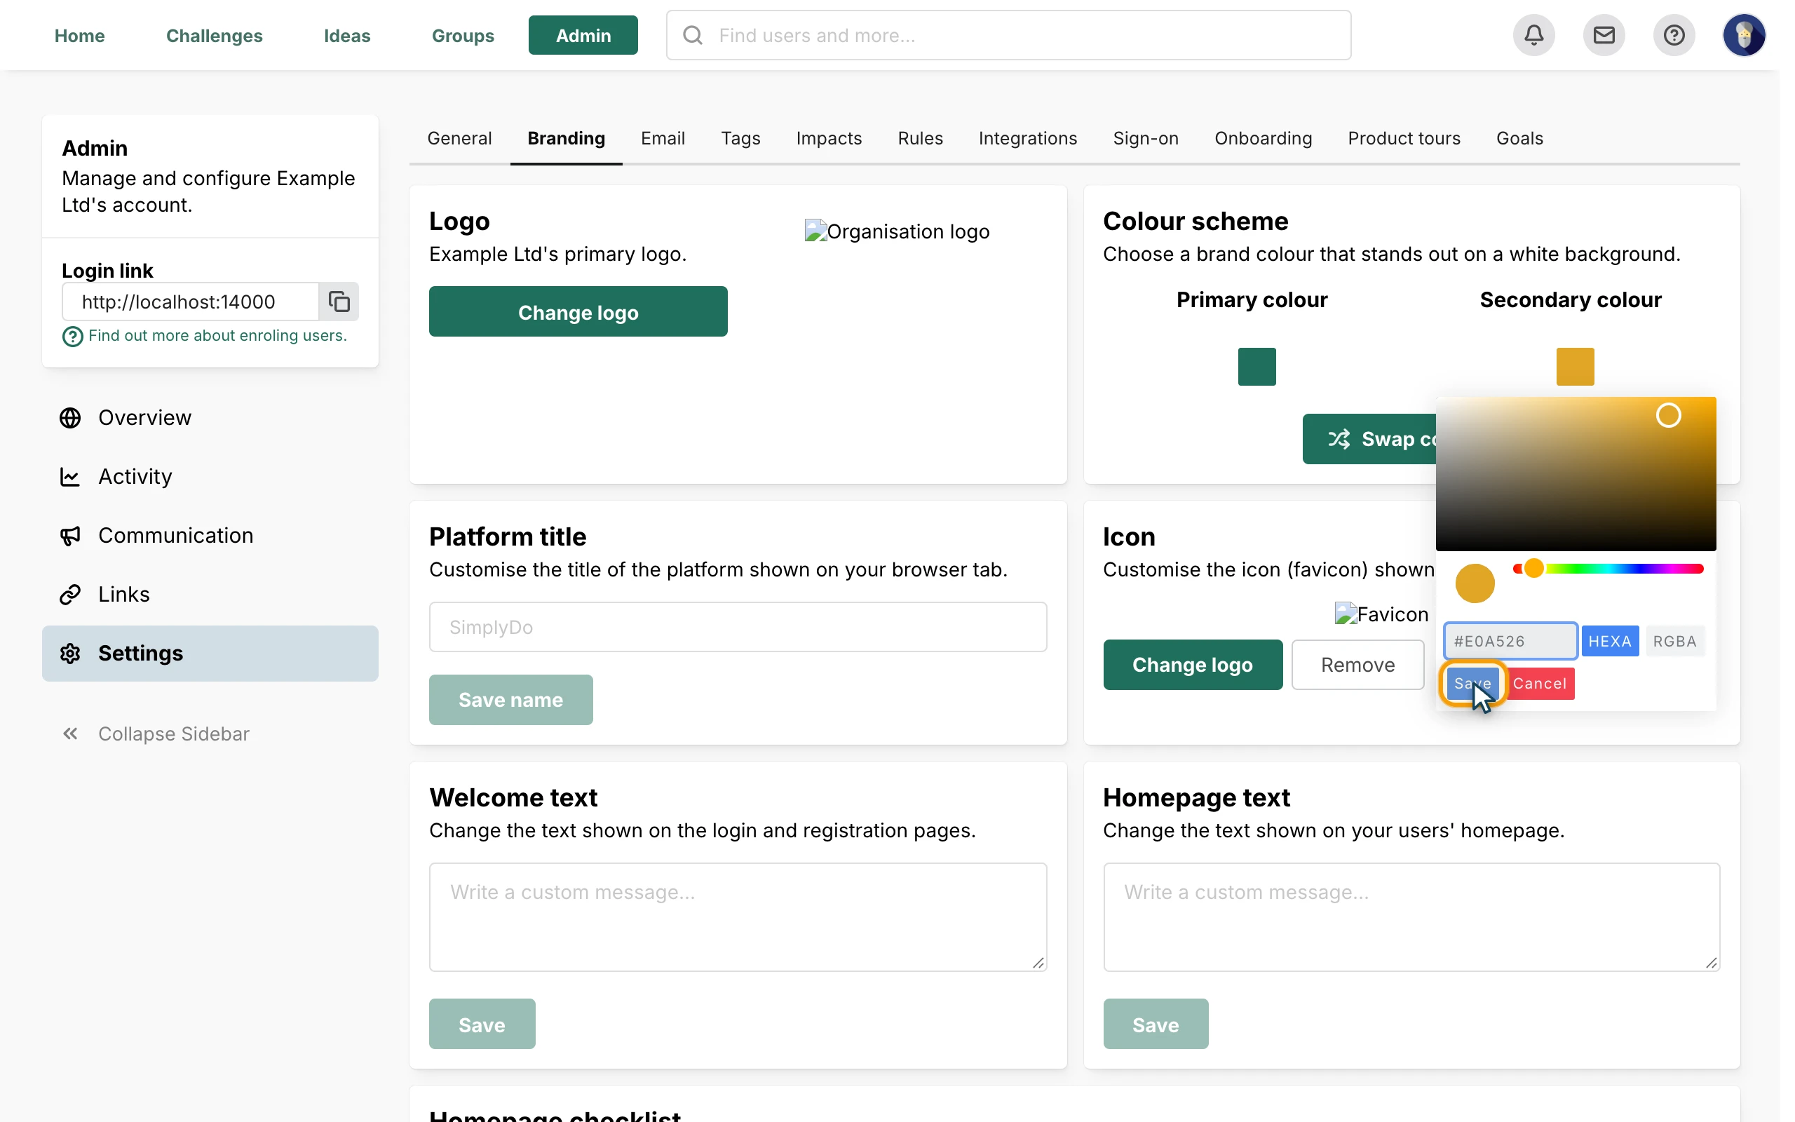Open the help question mark icon
The height and width of the screenshot is (1122, 1795).
point(1674,35)
